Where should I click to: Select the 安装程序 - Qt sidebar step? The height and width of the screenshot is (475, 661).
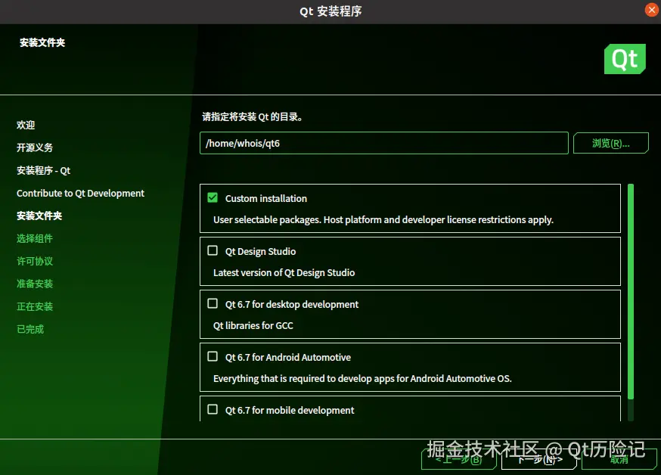pyautogui.click(x=43, y=171)
